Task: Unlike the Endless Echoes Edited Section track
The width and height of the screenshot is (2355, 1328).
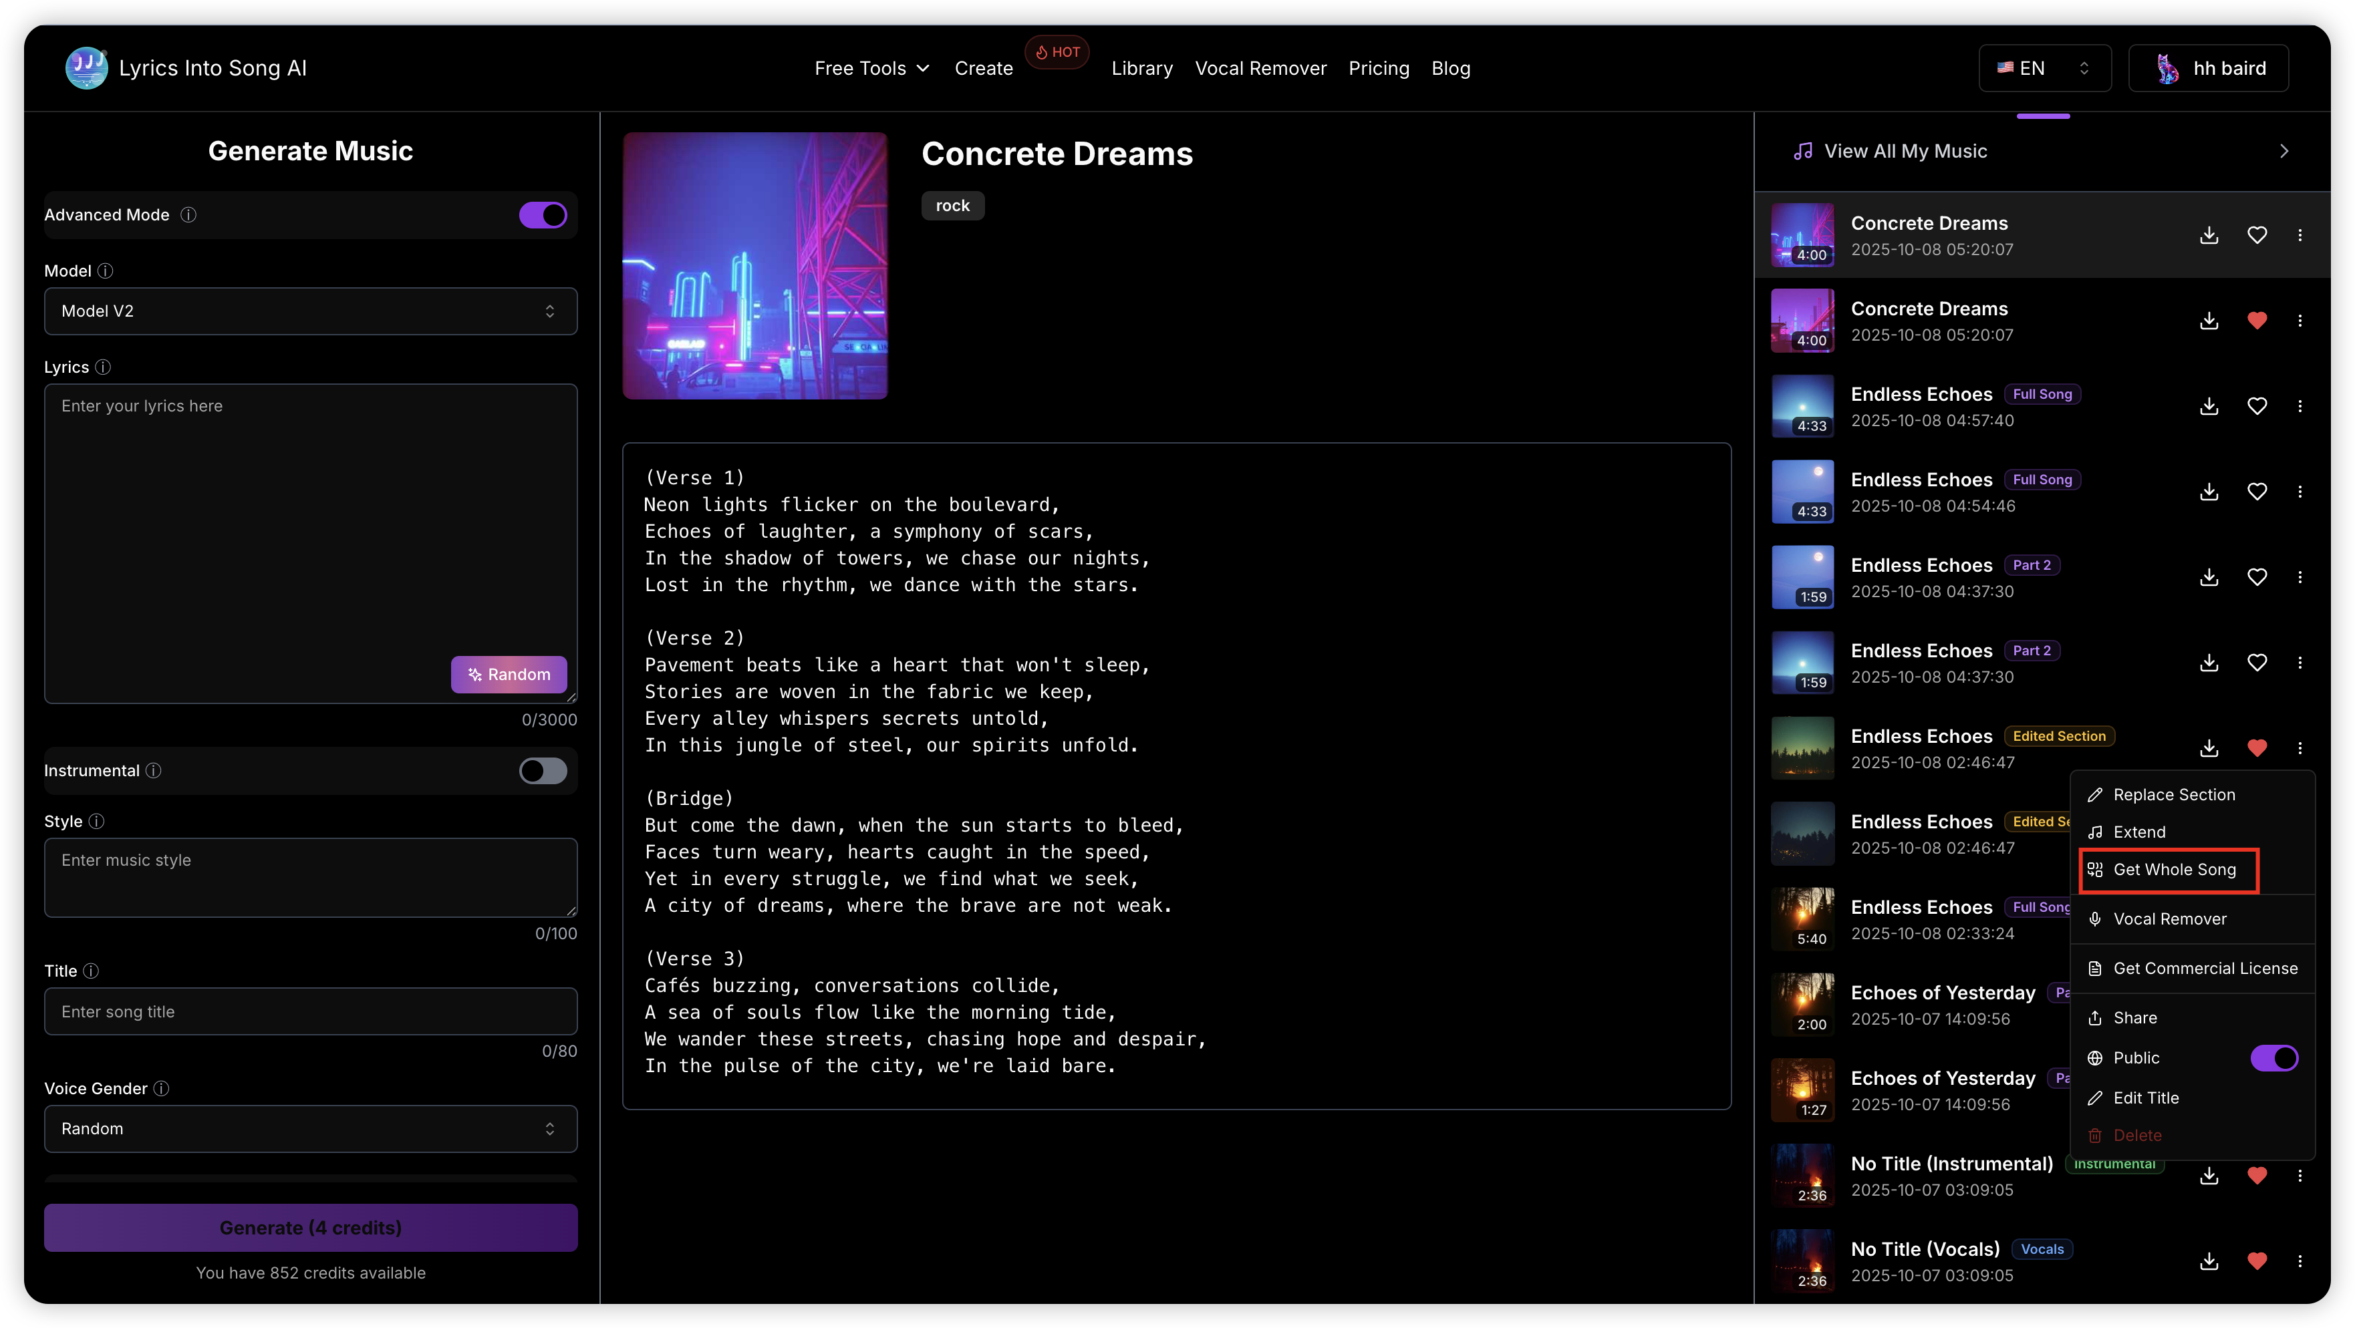Action: coord(2256,749)
